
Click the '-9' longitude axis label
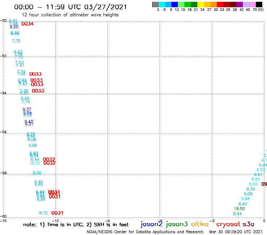coord(108,221)
